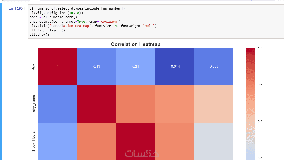Click the plt.tight_layout() line
Image resolution: width=284 pixels, height=160 pixels.
pyautogui.click(x=47, y=30)
